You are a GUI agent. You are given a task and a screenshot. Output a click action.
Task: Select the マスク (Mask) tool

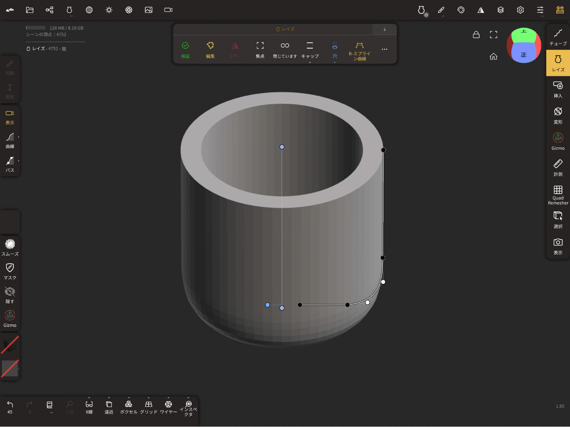click(x=10, y=271)
